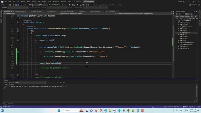Open the Debug menu

coord(34,2)
